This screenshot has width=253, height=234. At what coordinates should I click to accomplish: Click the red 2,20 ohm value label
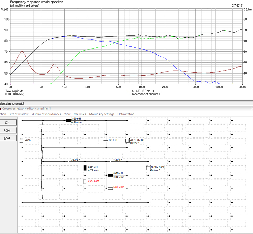pos(94,181)
